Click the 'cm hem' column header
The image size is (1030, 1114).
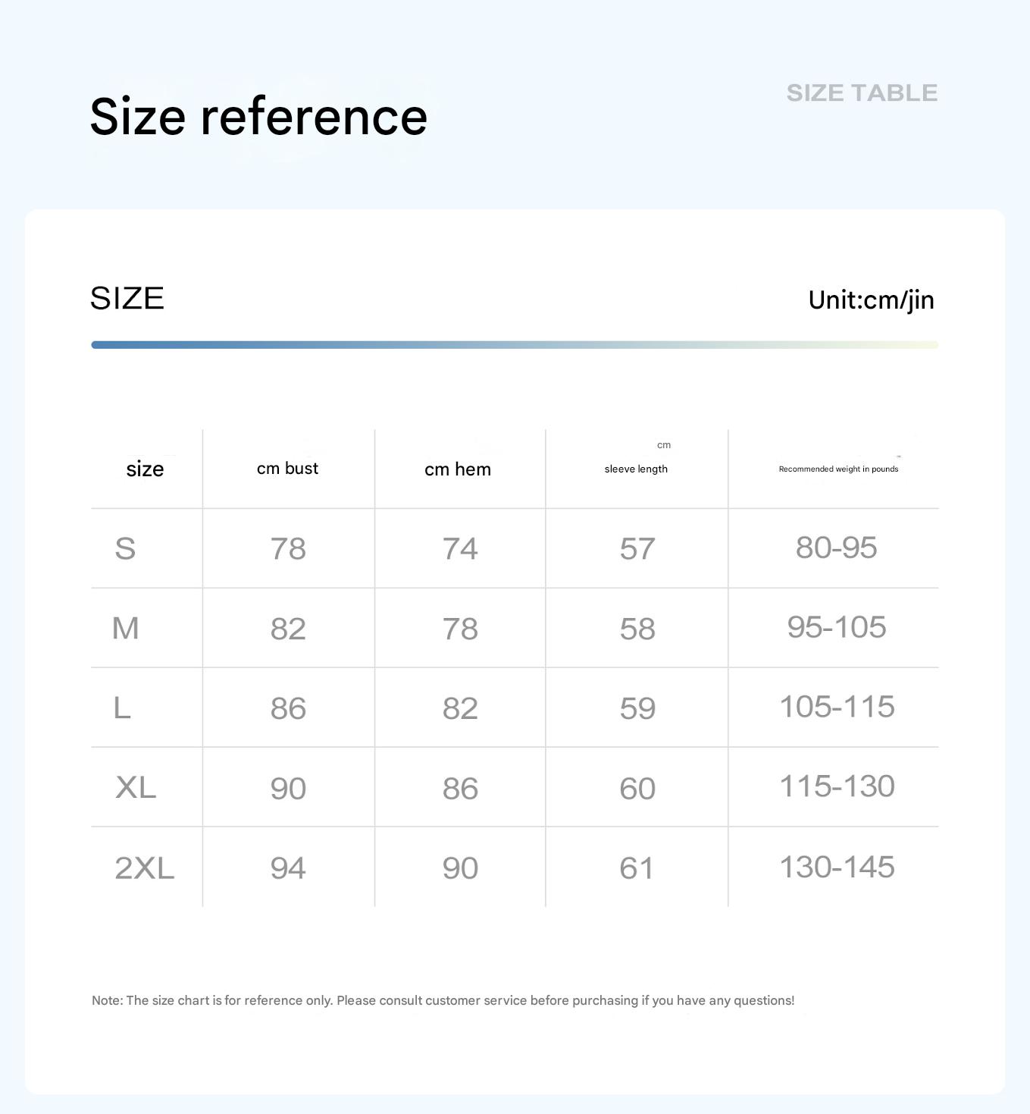point(458,469)
